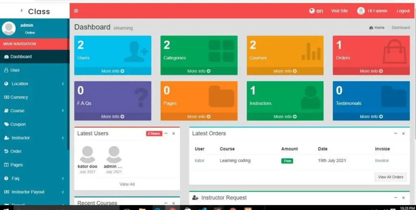This screenshot has width=416, height=210.
Task: Click the folder icon on Pages card
Action: (x=221, y=96)
